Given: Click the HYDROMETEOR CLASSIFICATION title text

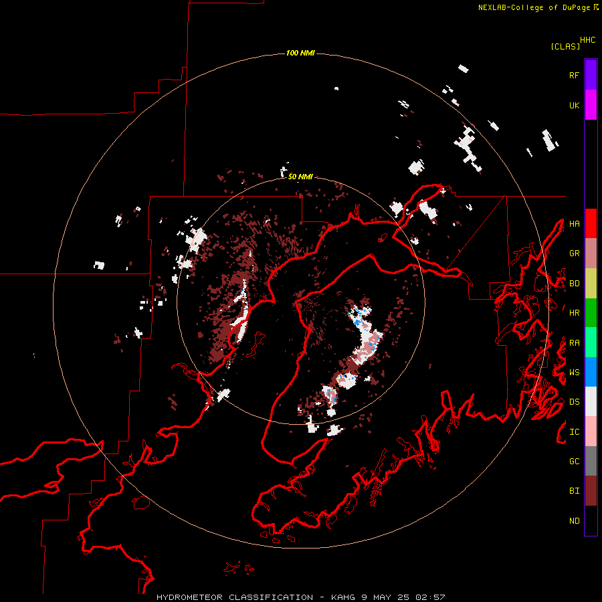Looking at the screenshot, I should [x=235, y=597].
